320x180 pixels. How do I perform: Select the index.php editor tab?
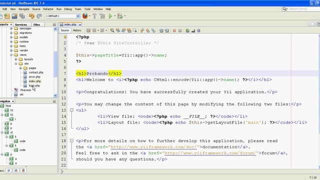pyautogui.click(x=70, y=24)
